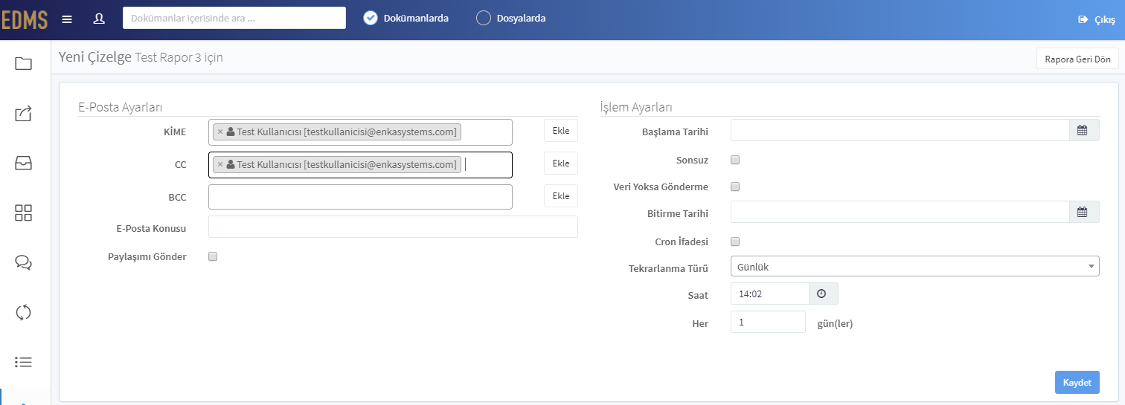Open the user profile icon in header
Screen dimensions: 1125x405
click(x=99, y=19)
